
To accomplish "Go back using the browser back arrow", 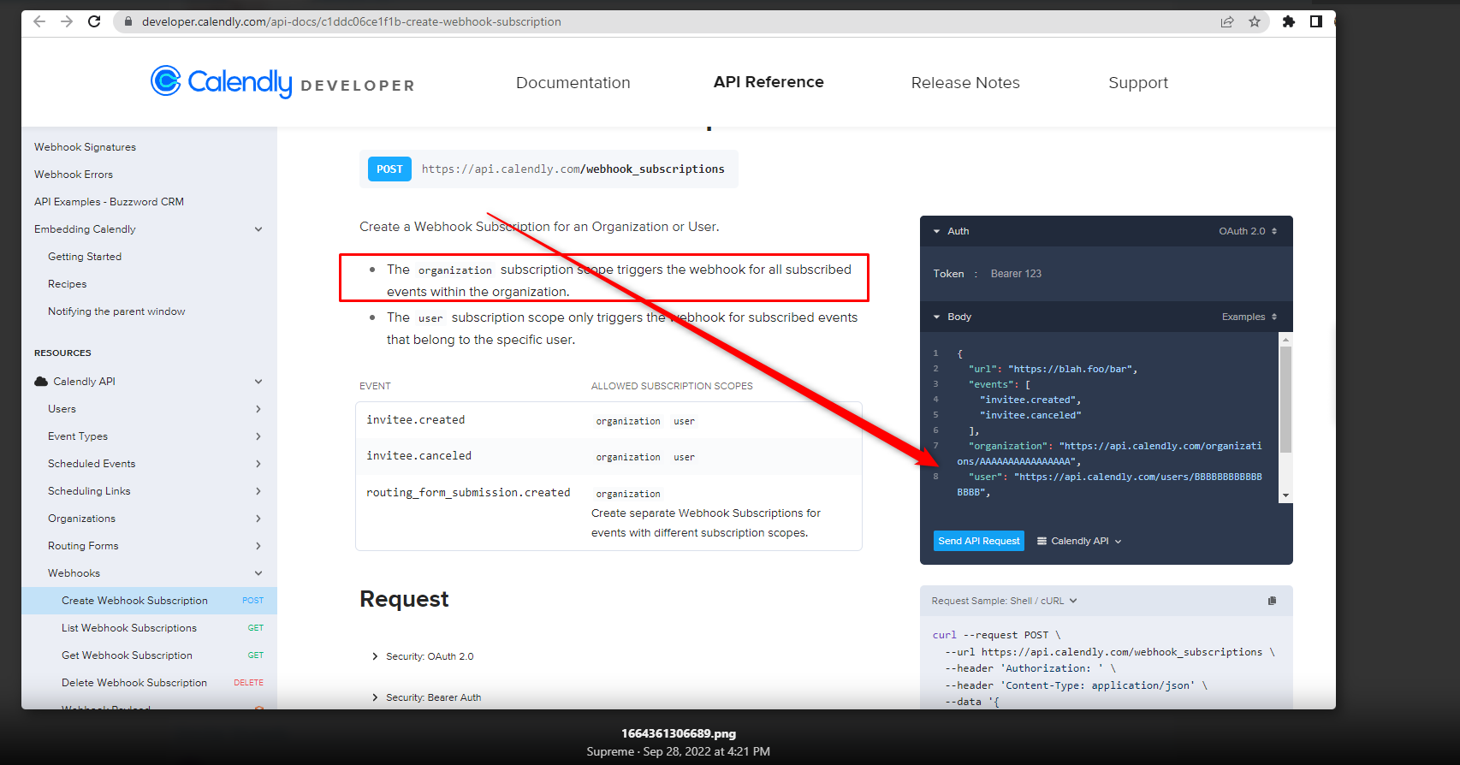I will [x=39, y=21].
